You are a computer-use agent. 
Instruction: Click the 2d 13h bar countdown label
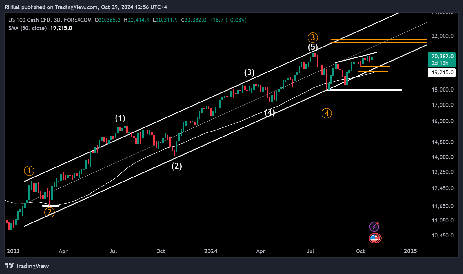(440, 63)
